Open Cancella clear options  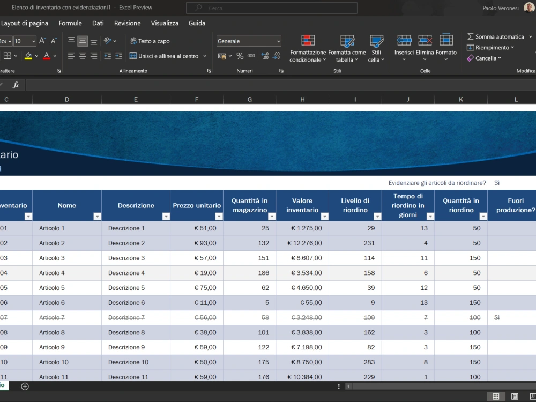tap(484, 58)
